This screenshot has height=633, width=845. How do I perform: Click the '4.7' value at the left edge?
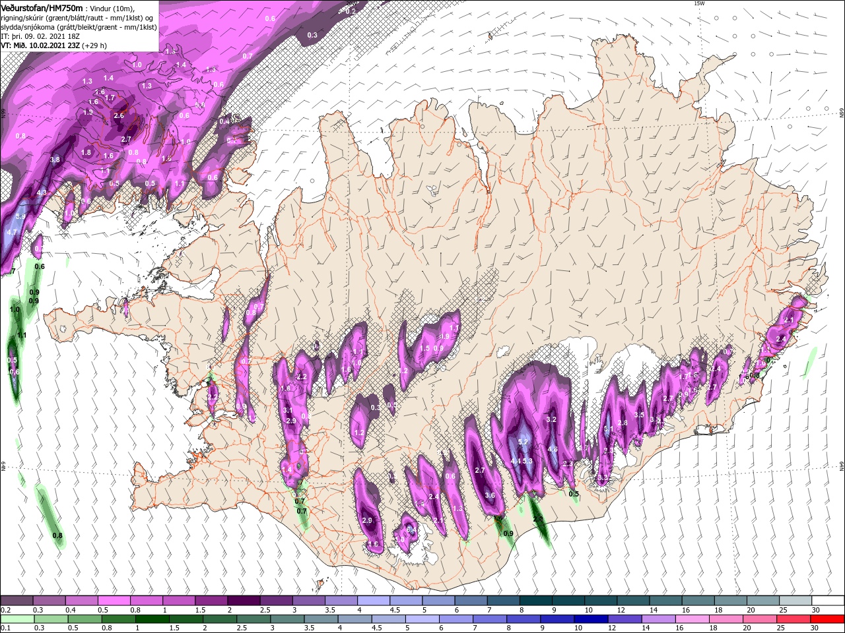[x=11, y=232]
